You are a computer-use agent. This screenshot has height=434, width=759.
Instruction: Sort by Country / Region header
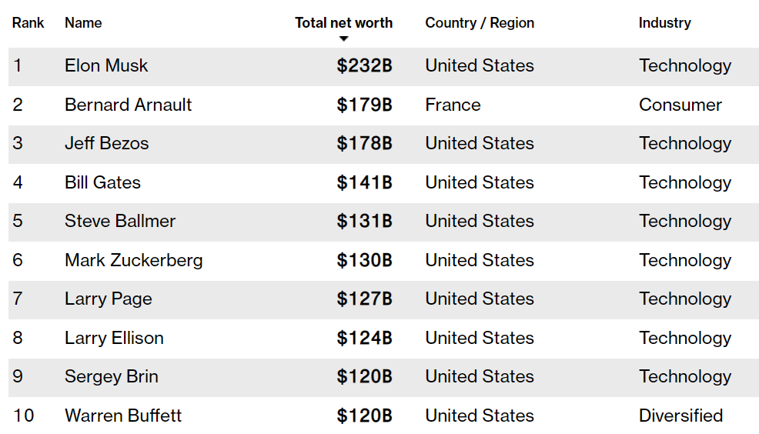pyautogui.click(x=480, y=23)
